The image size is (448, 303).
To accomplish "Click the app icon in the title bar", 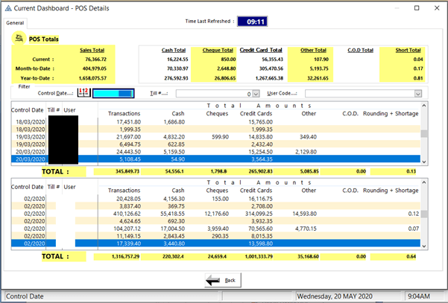I will (x=8, y=8).
